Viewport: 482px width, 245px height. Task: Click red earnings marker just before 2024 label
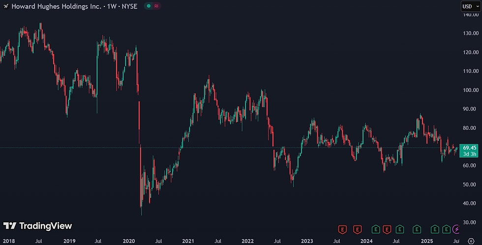pos(357,229)
